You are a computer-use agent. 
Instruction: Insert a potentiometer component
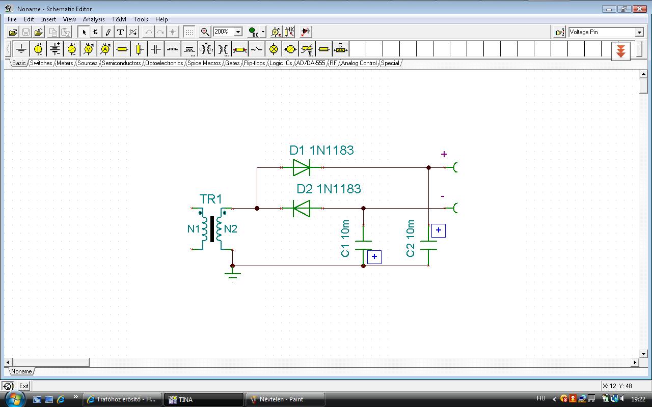(x=139, y=49)
